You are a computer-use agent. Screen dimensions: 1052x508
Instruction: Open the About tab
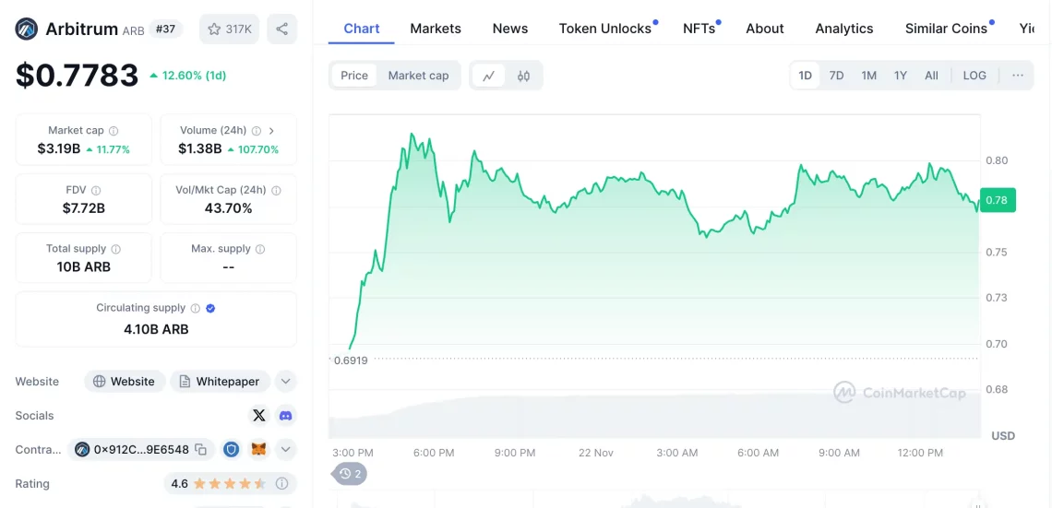coord(765,29)
